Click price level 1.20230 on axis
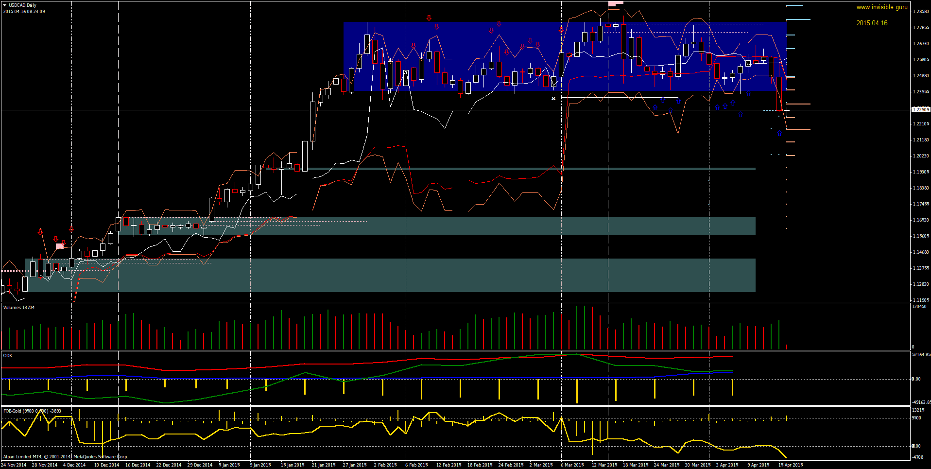This screenshot has width=931, height=469. coord(921,156)
